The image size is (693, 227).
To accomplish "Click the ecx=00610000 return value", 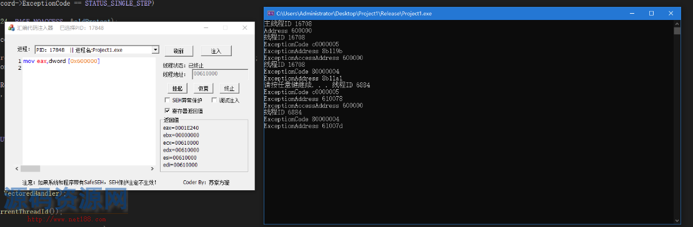I will pos(181,143).
